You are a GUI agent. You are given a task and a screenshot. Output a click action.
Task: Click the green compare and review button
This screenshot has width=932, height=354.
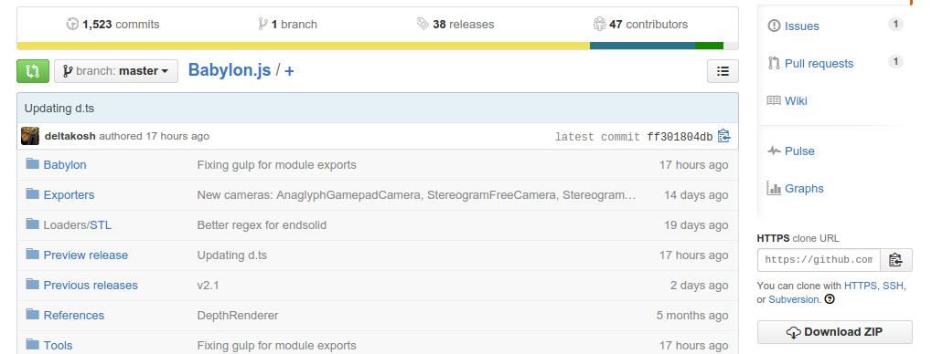[33, 71]
